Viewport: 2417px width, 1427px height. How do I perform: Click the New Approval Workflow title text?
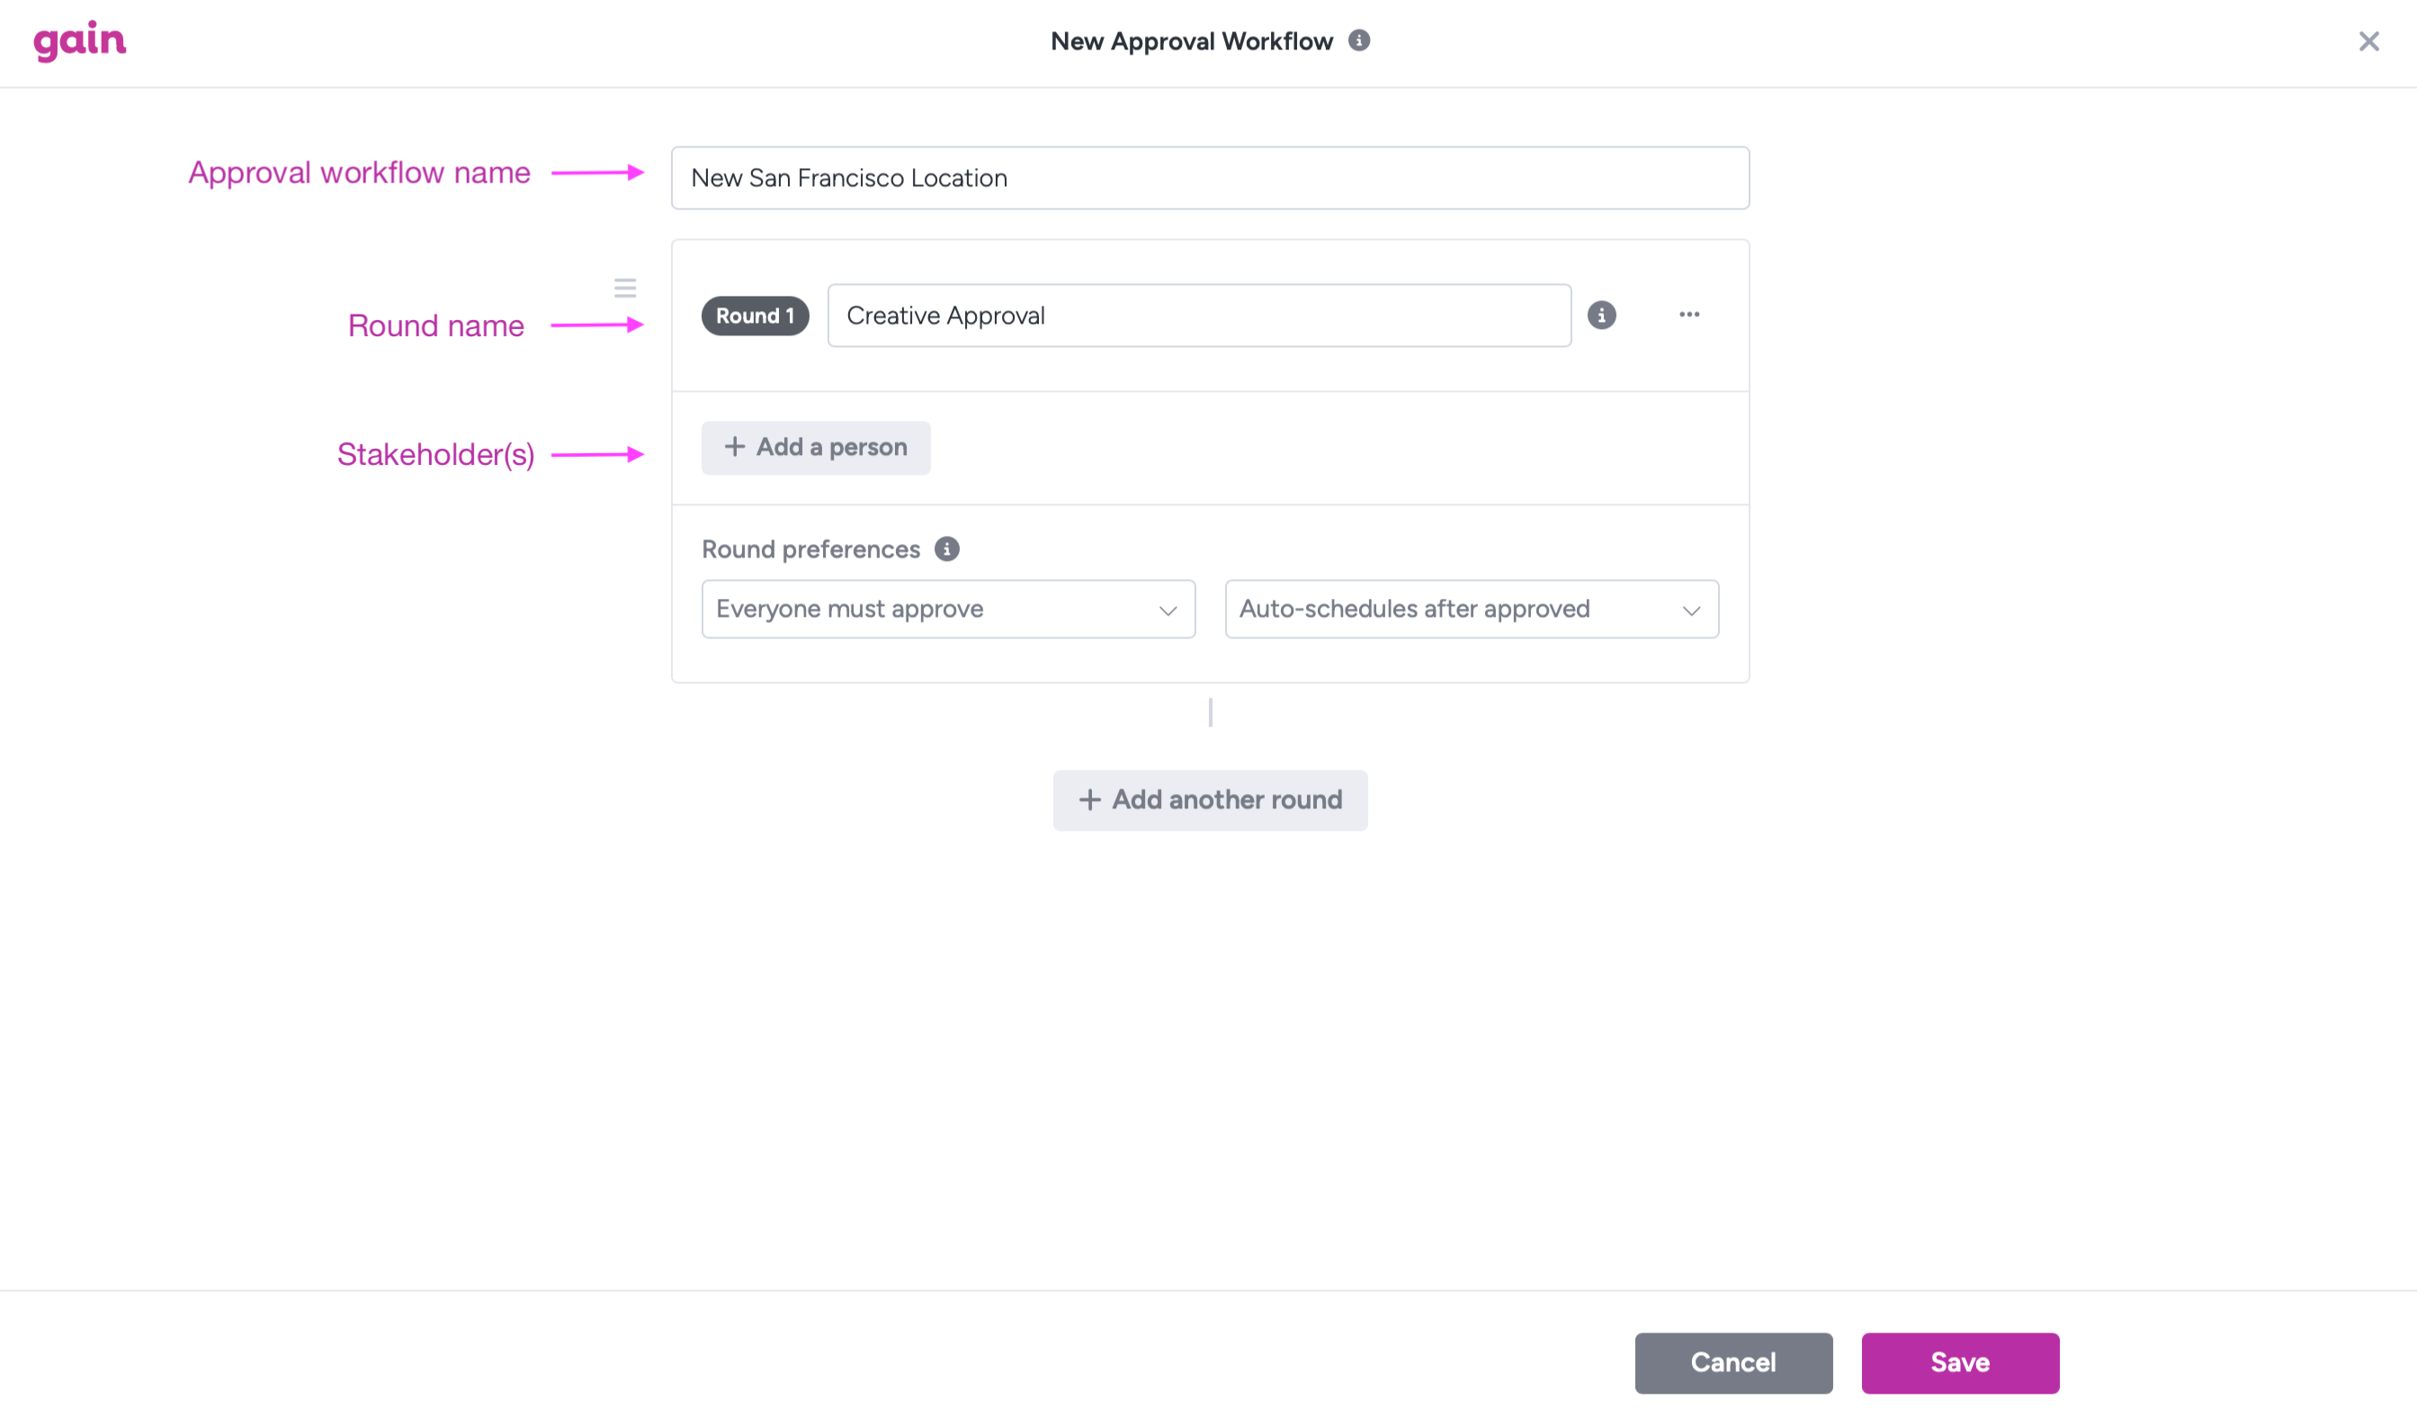tap(1191, 41)
